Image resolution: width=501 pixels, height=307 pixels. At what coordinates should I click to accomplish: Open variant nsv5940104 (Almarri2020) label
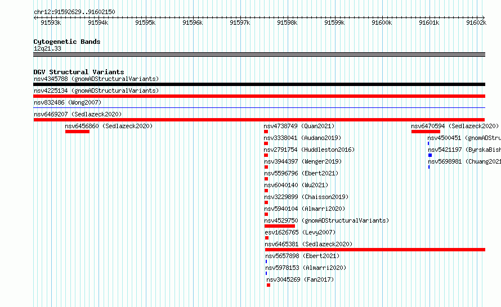click(x=305, y=209)
